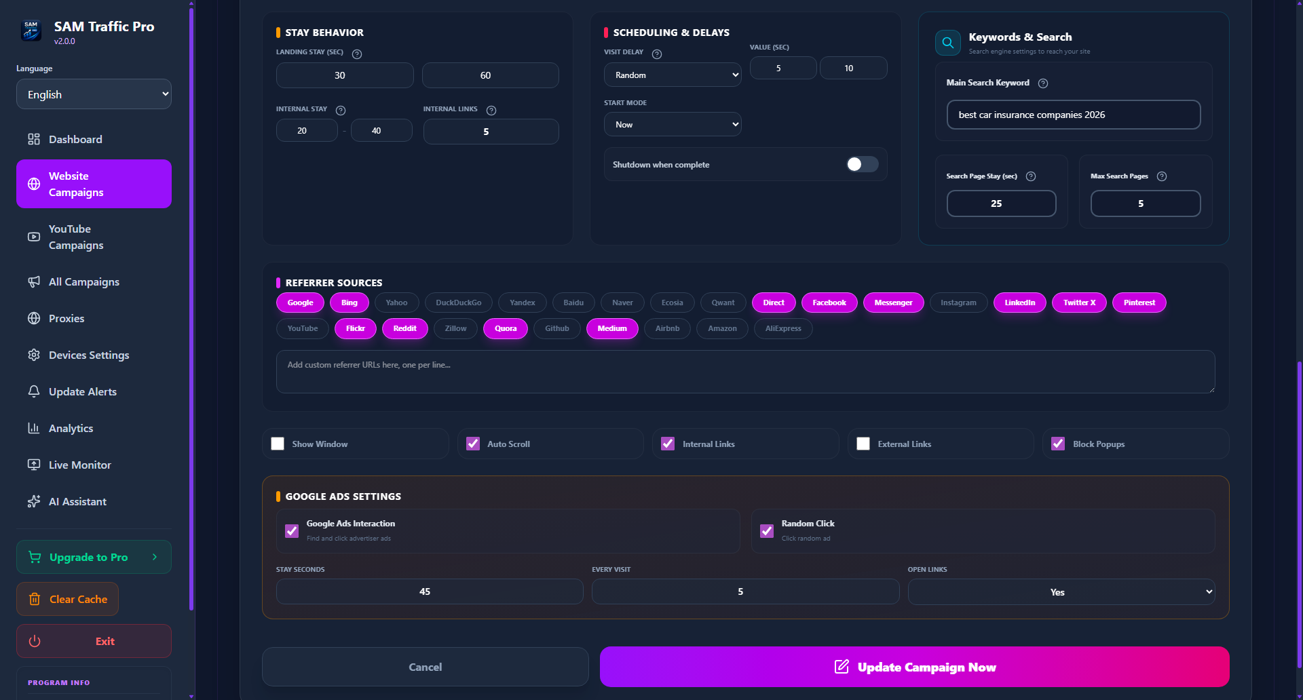Viewport: 1303px width, 700px height.
Task: Click the Upgrade to Pro cart icon
Action: pyautogui.click(x=35, y=557)
